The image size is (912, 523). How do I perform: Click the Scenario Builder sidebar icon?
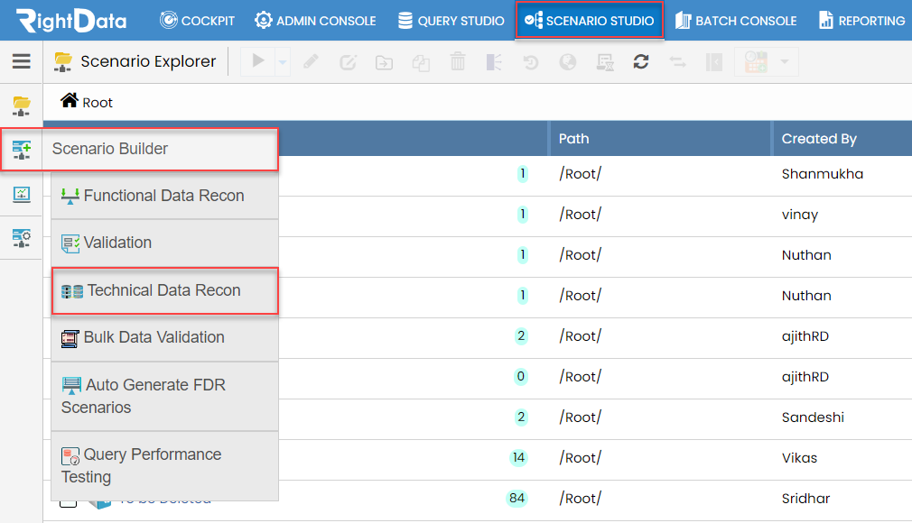click(x=22, y=150)
